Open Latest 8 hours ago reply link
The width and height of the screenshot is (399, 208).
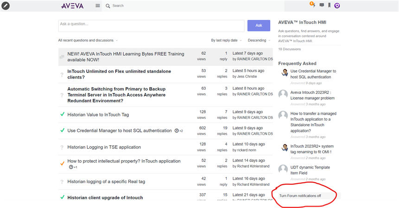coord(248,88)
